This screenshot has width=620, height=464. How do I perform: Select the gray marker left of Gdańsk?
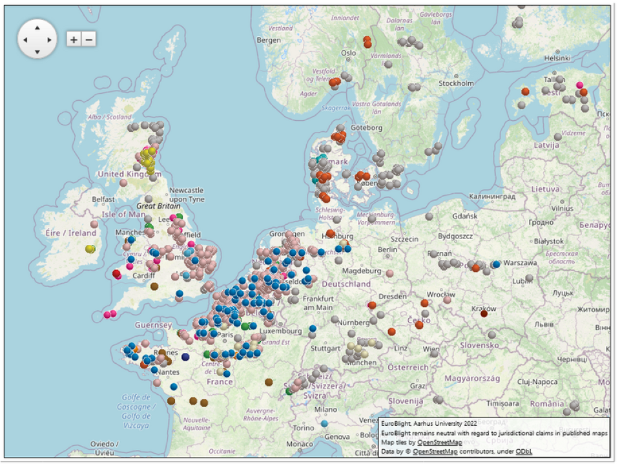(429, 216)
